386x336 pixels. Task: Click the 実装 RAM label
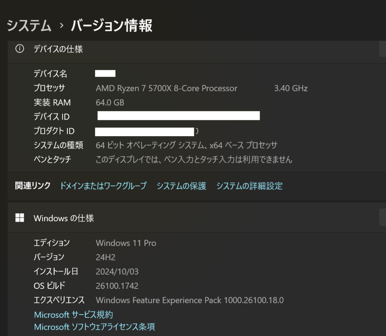[x=52, y=102]
